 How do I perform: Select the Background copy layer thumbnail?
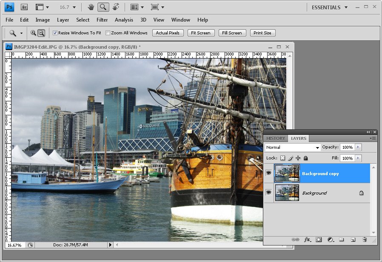[x=287, y=173]
